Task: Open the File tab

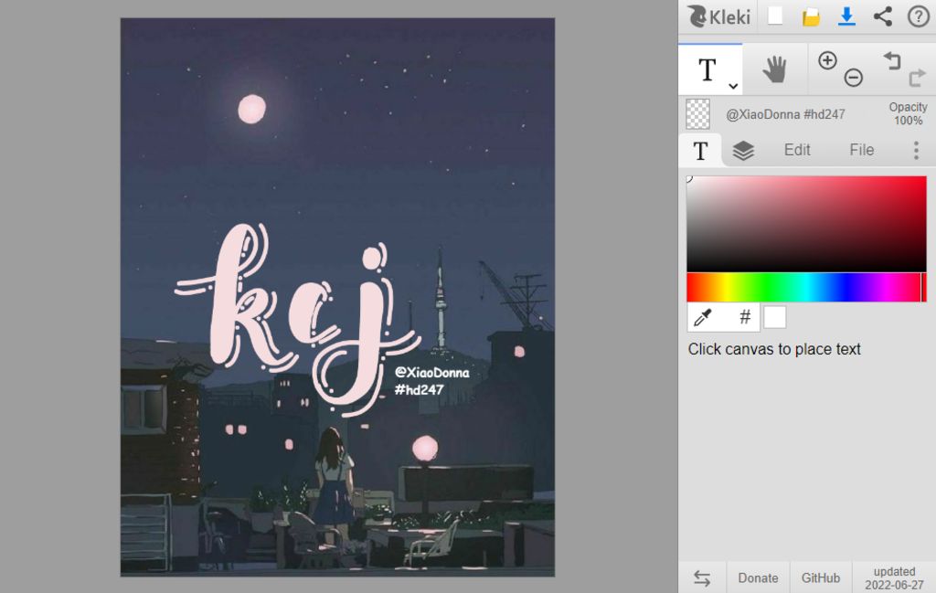Action: click(861, 150)
